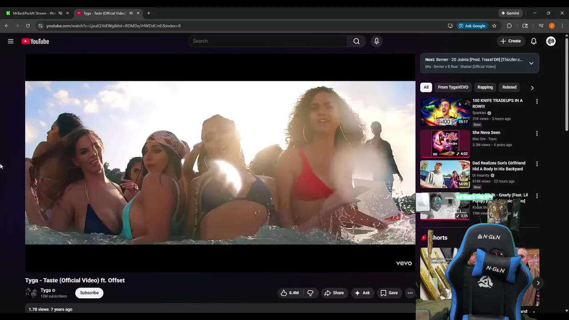Dislike the Tyga Taste video
Image resolution: width=569 pixels, height=320 pixels.
click(310, 293)
